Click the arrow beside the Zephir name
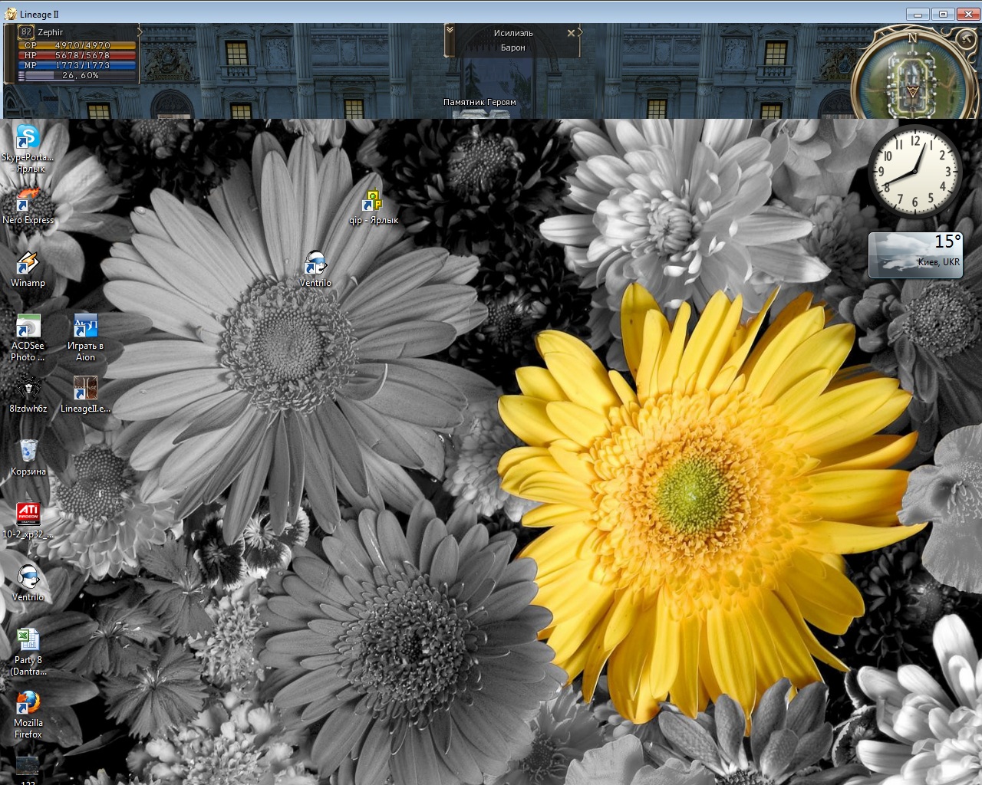The height and width of the screenshot is (785, 982). point(140,31)
